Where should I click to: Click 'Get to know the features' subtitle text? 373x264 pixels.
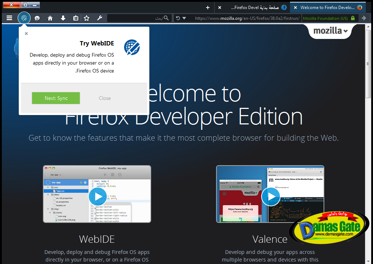[183, 138]
